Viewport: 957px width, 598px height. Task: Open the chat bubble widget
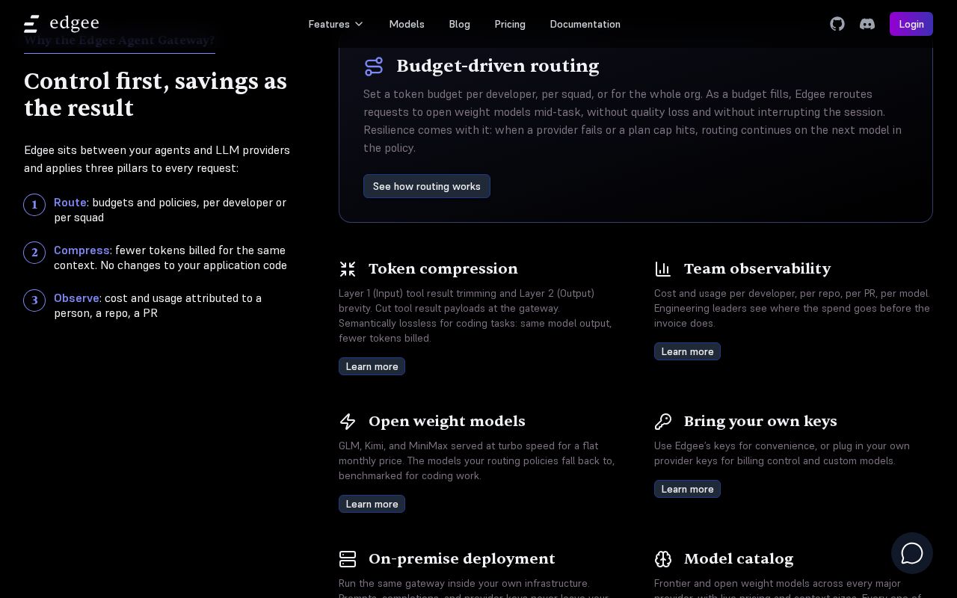912,553
